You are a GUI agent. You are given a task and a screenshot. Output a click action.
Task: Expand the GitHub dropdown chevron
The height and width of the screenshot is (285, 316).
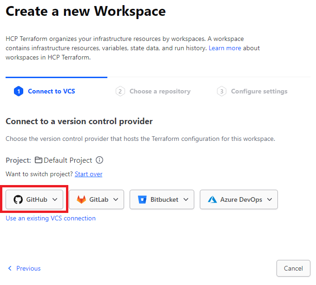pos(55,199)
